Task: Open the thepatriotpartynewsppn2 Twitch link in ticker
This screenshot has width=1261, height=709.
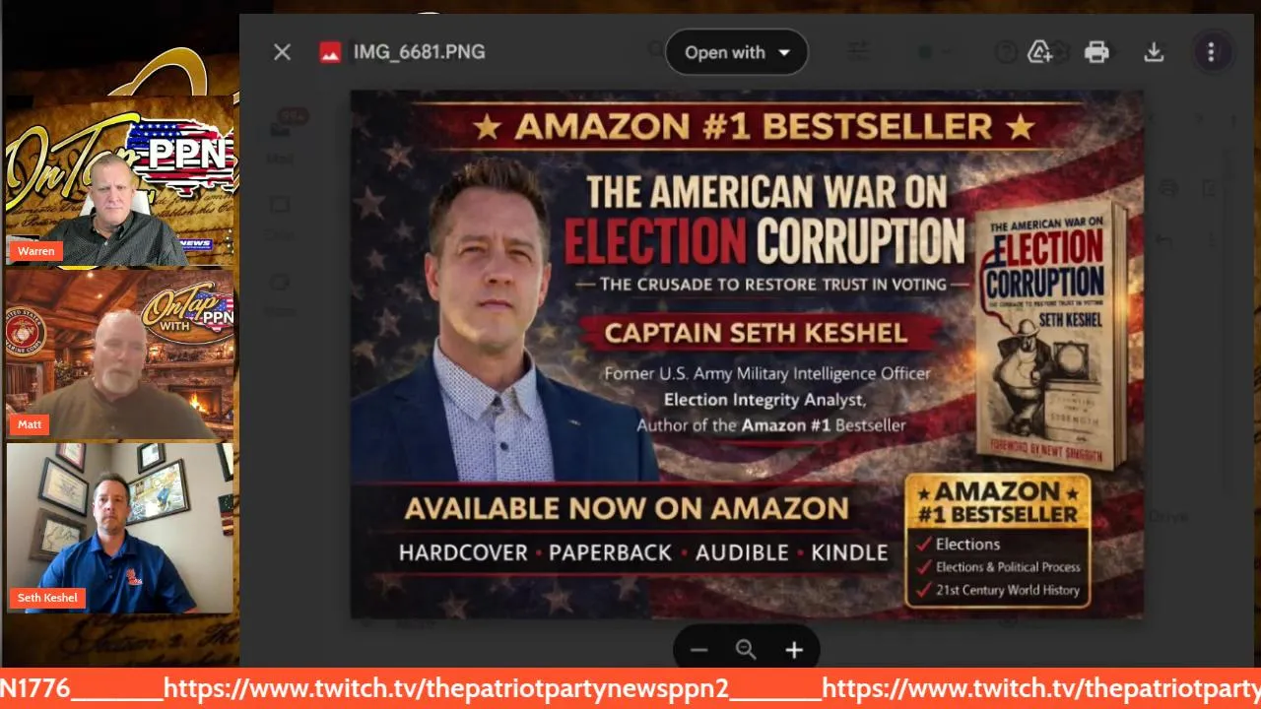Action: [x=445, y=687]
